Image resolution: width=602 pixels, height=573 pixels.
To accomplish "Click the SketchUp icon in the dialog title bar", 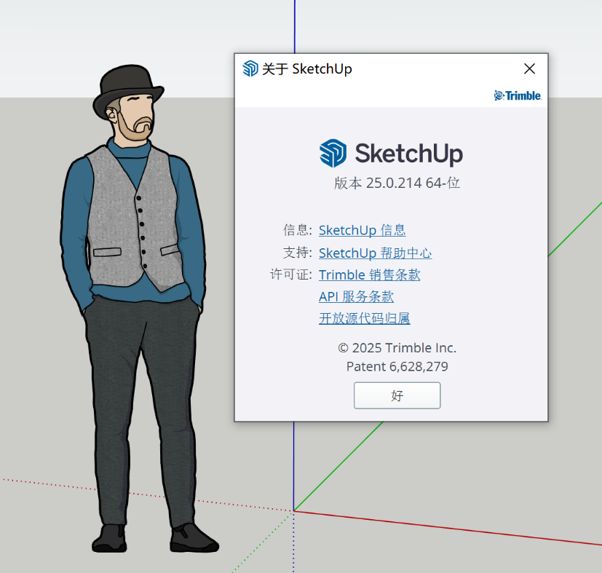I will tap(250, 69).
